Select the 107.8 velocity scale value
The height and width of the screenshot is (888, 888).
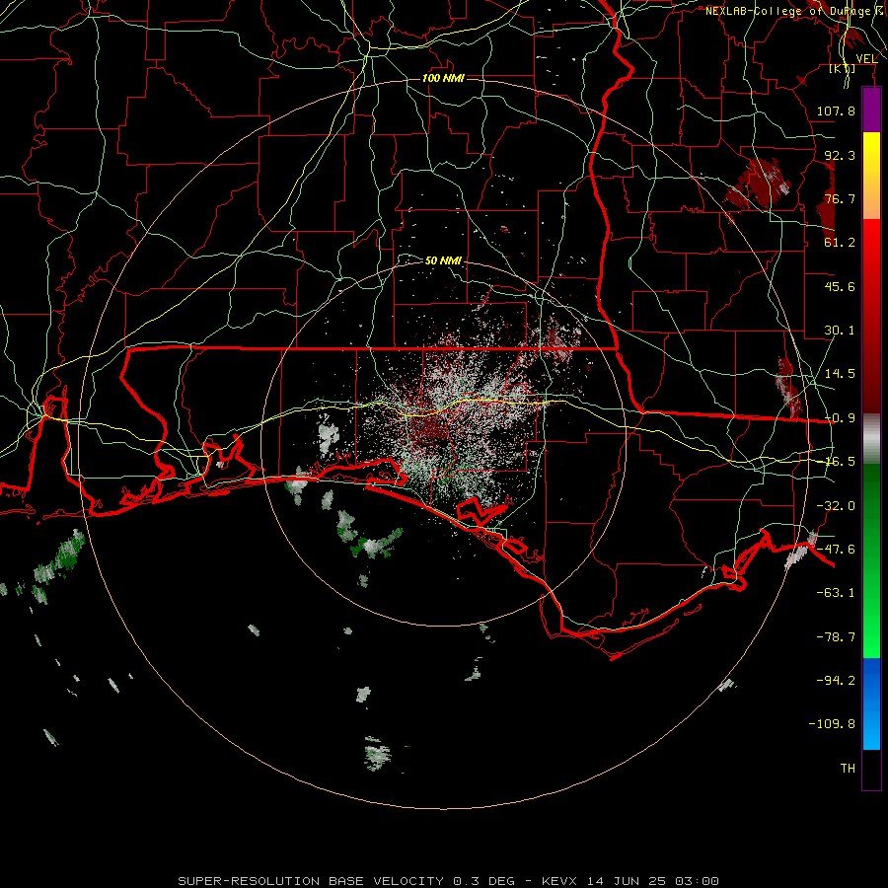pos(836,111)
